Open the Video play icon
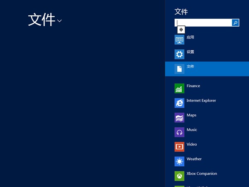This screenshot has height=187, width=249. 179,147
